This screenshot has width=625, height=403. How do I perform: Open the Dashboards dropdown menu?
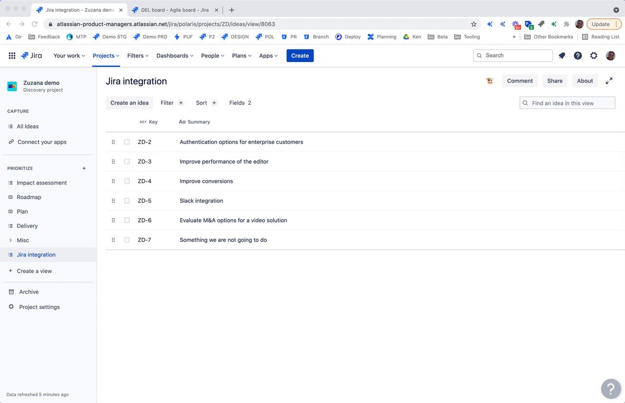point(175,56)
